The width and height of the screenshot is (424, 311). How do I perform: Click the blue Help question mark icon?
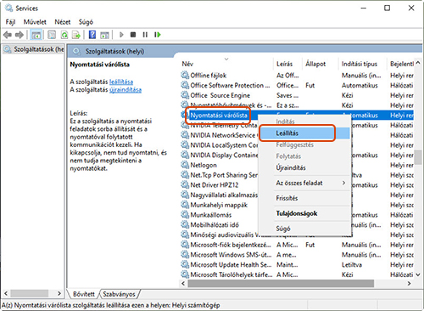point(92,35)
